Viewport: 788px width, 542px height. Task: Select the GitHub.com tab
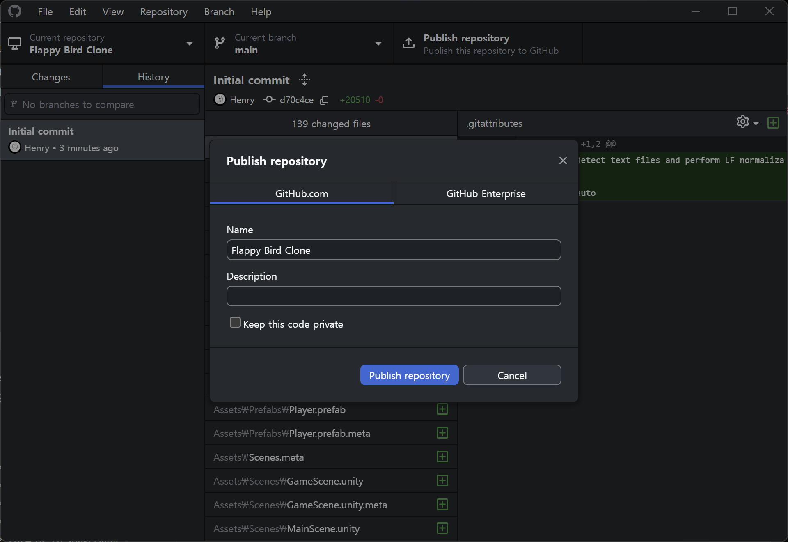tap(302, 193)
